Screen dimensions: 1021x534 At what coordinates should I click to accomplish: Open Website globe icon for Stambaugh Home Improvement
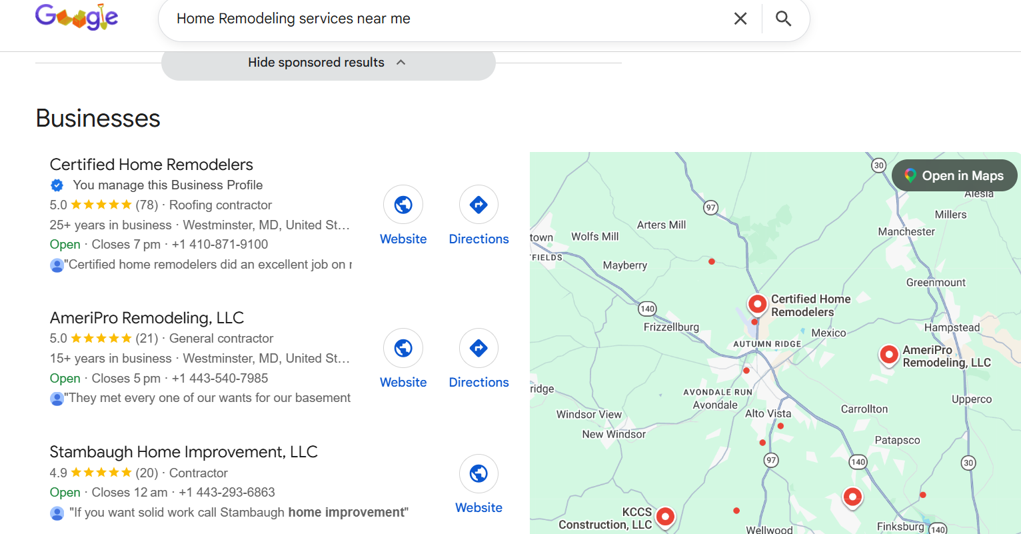pyautogui.click(x=479, y=474)
